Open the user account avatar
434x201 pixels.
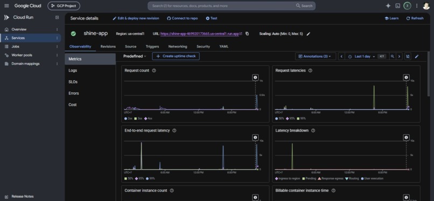426,6
